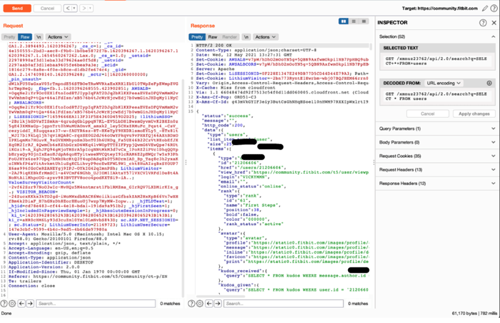The height and width of the screenshot is (323, 500).
Task: Expand Query Parameters (1) section
Action: [437, 129]
